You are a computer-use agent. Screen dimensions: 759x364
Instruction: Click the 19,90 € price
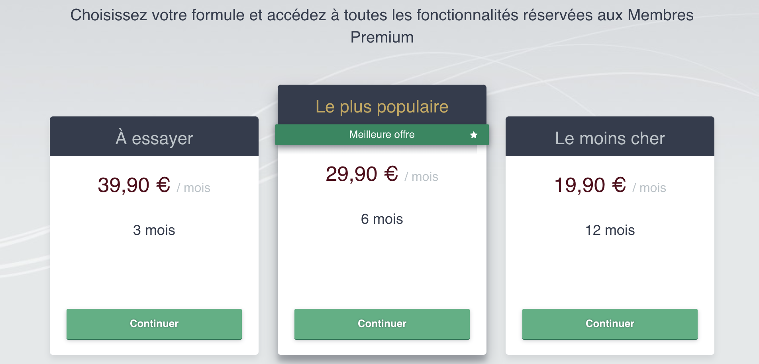[x=590, y=185]
